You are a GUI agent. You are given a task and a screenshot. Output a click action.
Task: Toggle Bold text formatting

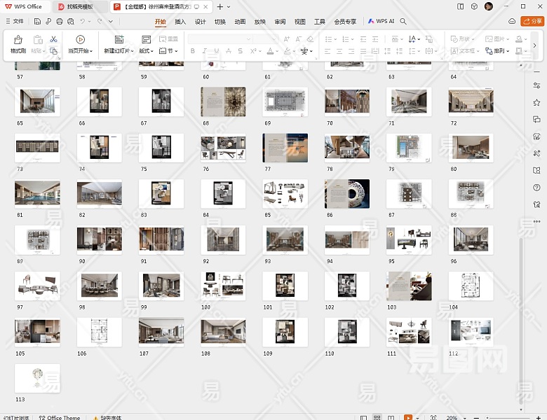(193, 51)
